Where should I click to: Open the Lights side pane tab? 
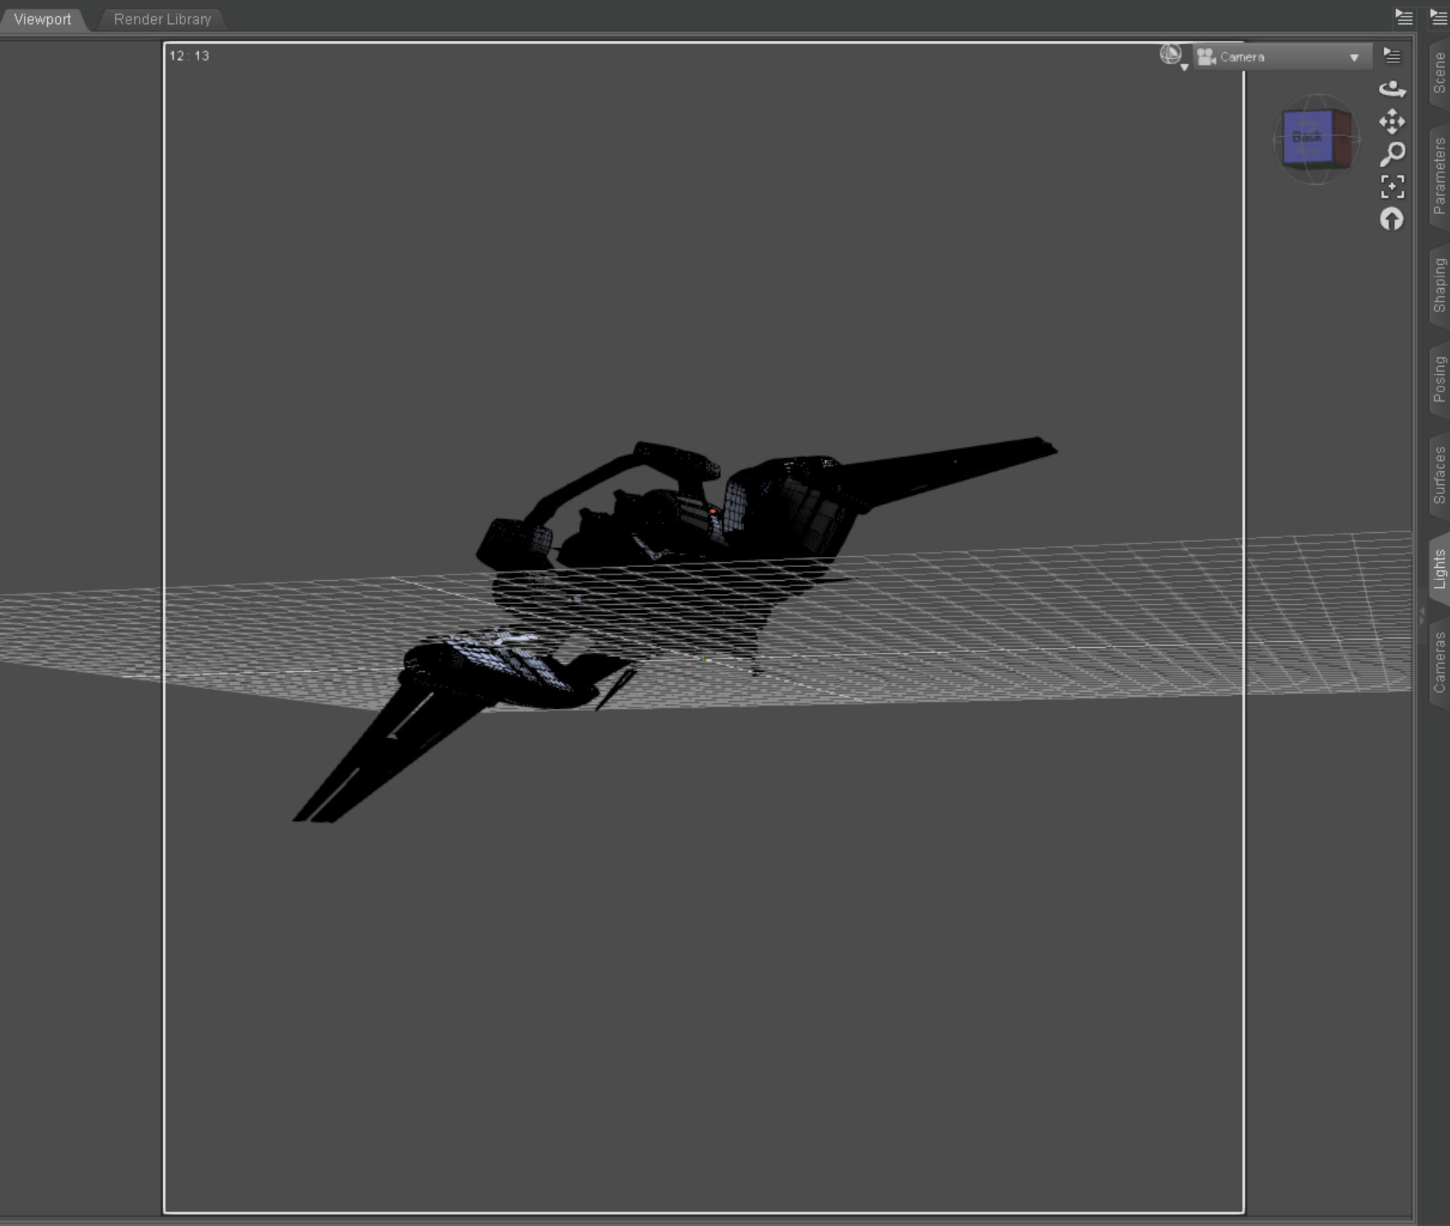(1439, 569)
